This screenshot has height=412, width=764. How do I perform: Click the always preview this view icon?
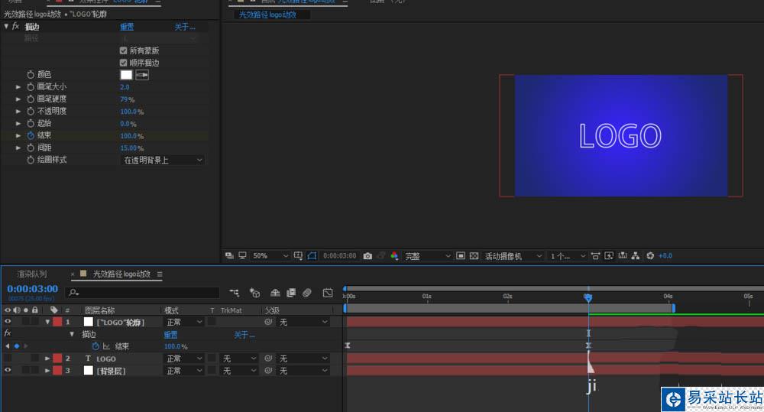[229, 255]
